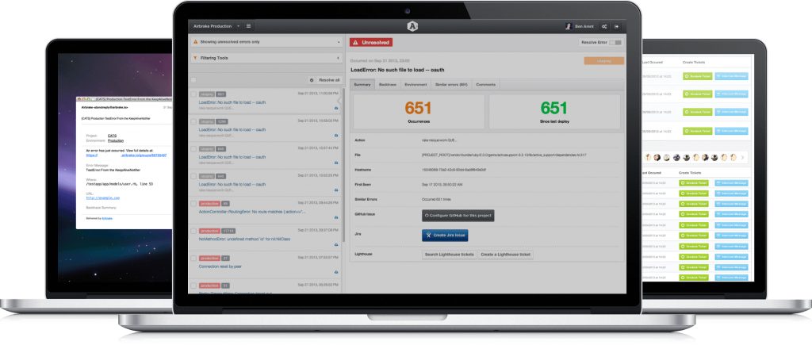Switch to the Summary tab
812x345 pixels.
[x=362, y=84]
